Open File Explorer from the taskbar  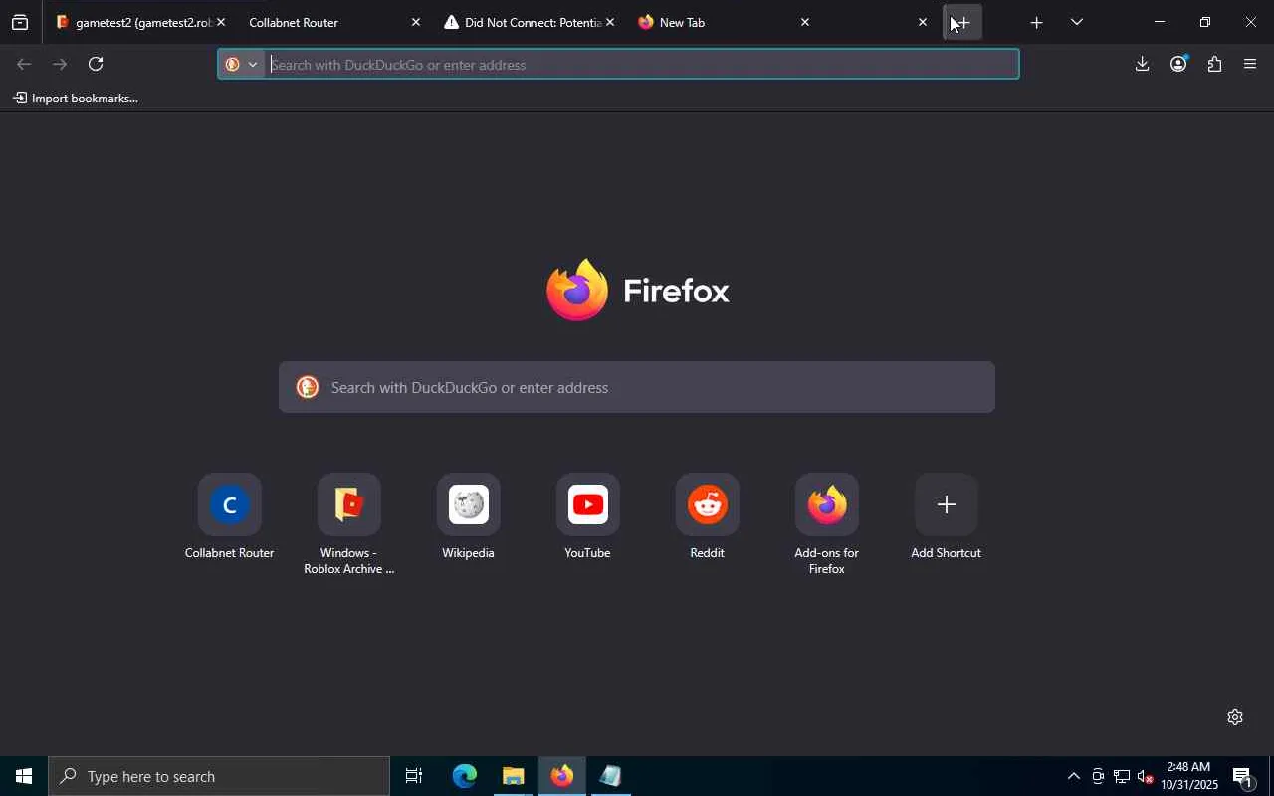coord(513,776)
